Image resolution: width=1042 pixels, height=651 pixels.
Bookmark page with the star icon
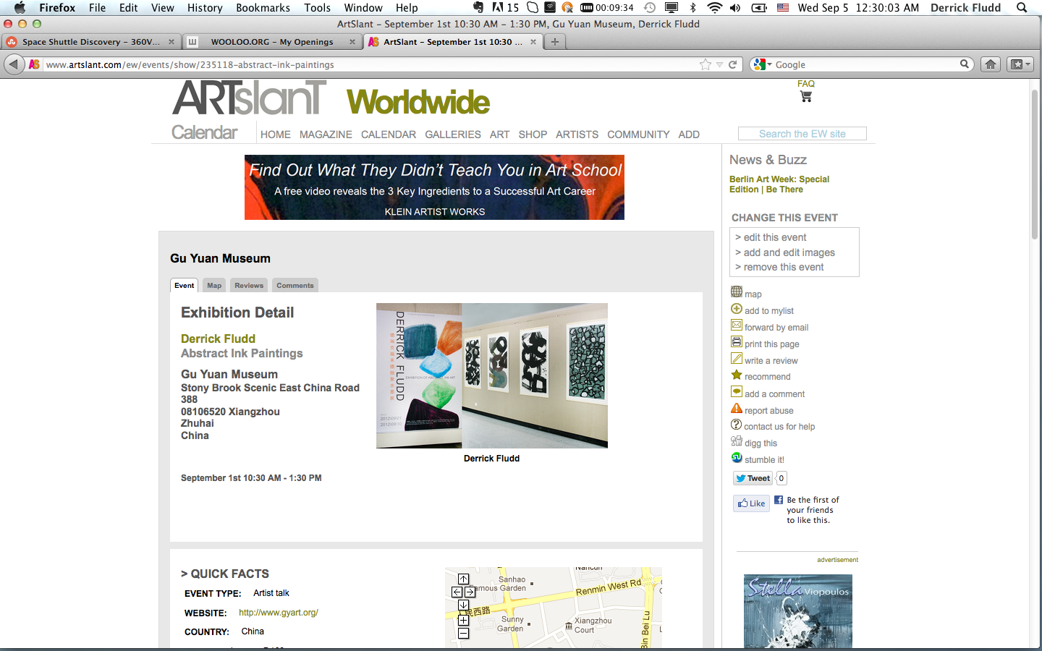(x=706, y=64)
